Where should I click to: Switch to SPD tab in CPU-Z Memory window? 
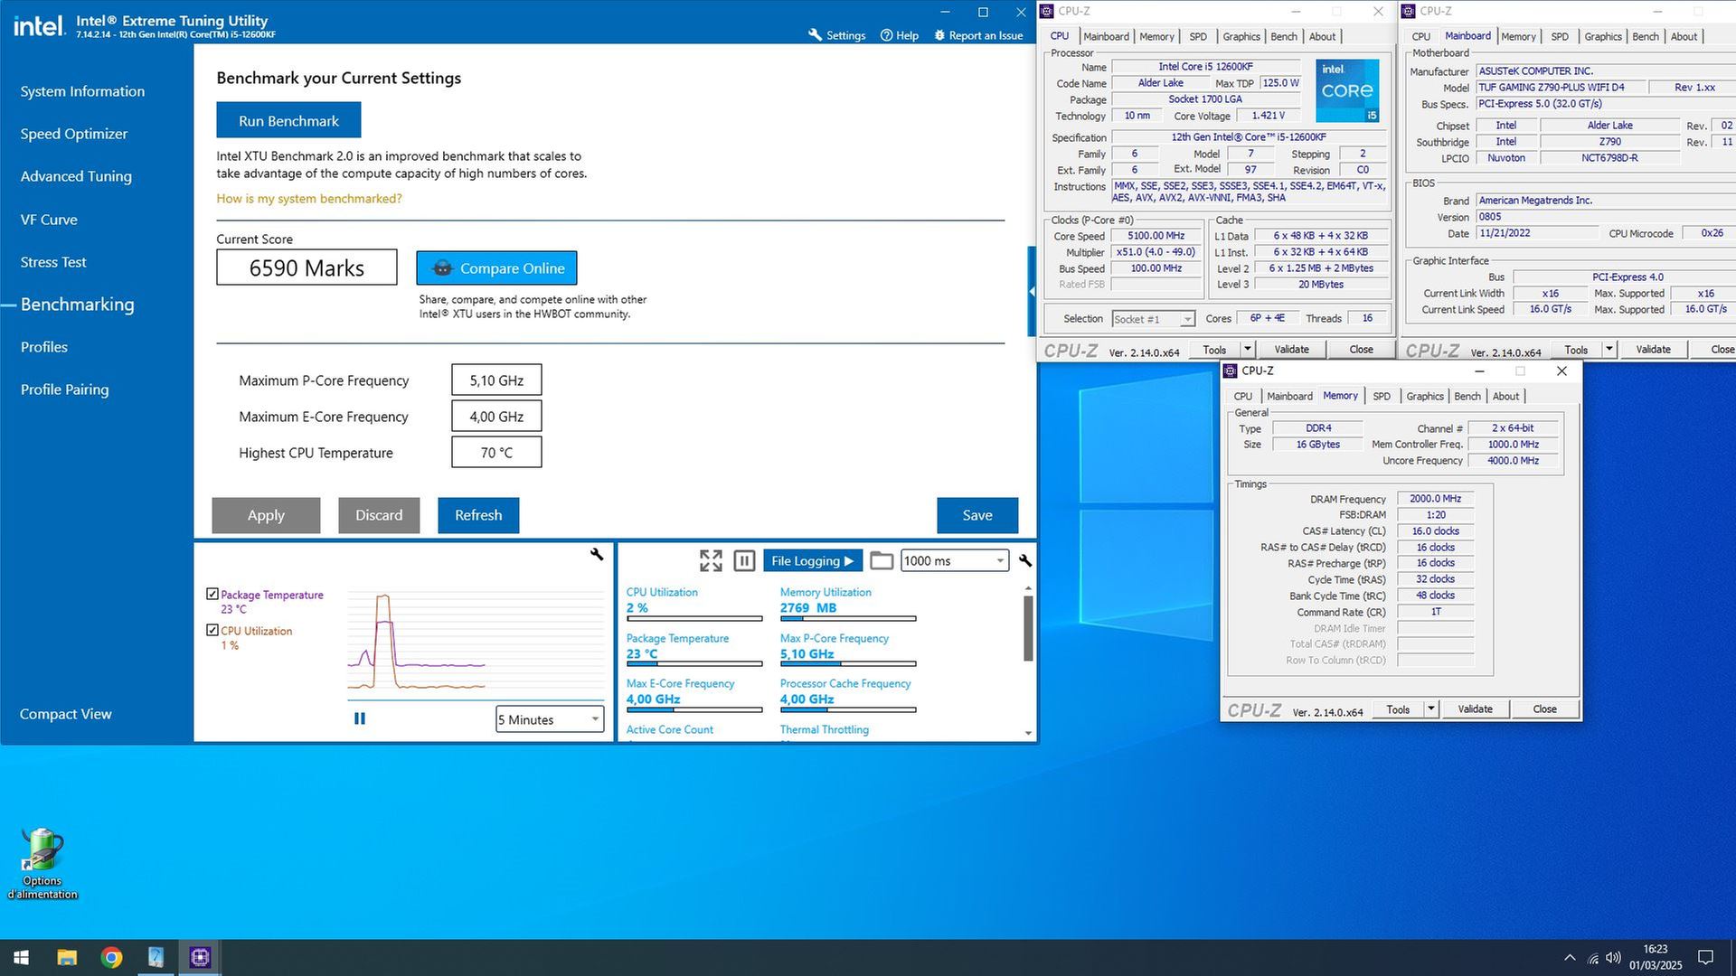1382,396
